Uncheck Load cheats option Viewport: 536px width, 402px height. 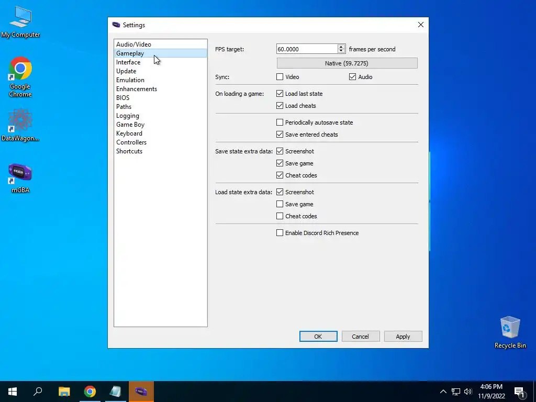(280, 106)
